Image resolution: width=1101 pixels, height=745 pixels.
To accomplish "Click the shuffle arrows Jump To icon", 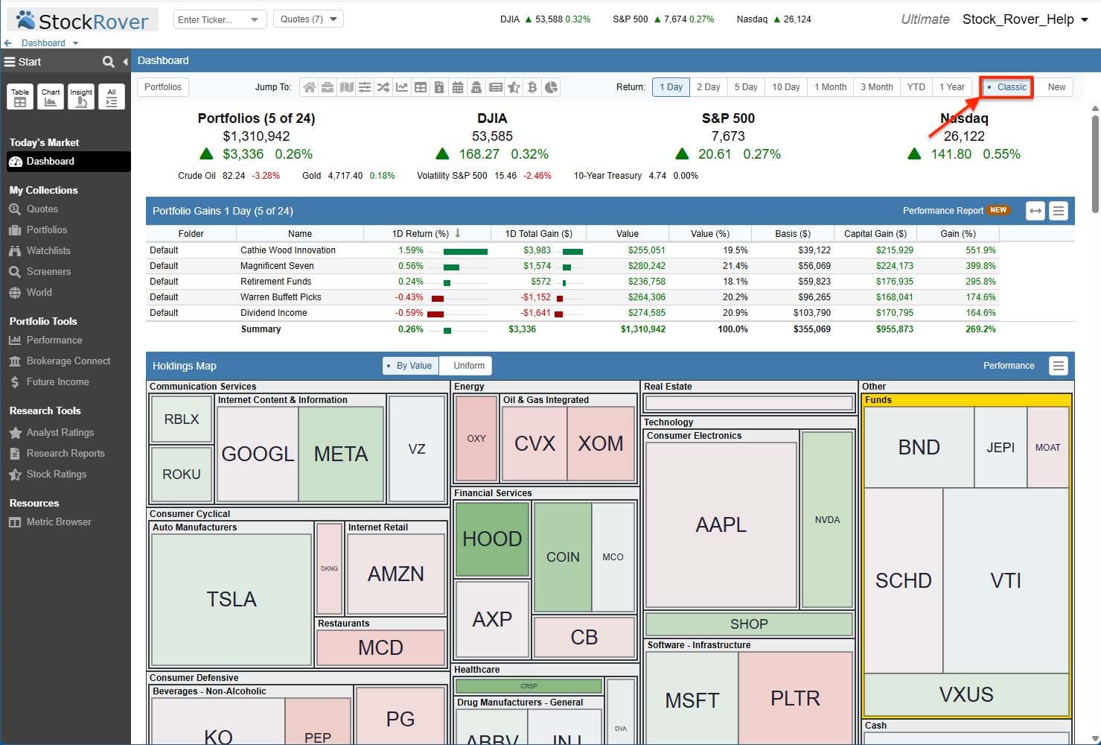I will coord(383,87).
